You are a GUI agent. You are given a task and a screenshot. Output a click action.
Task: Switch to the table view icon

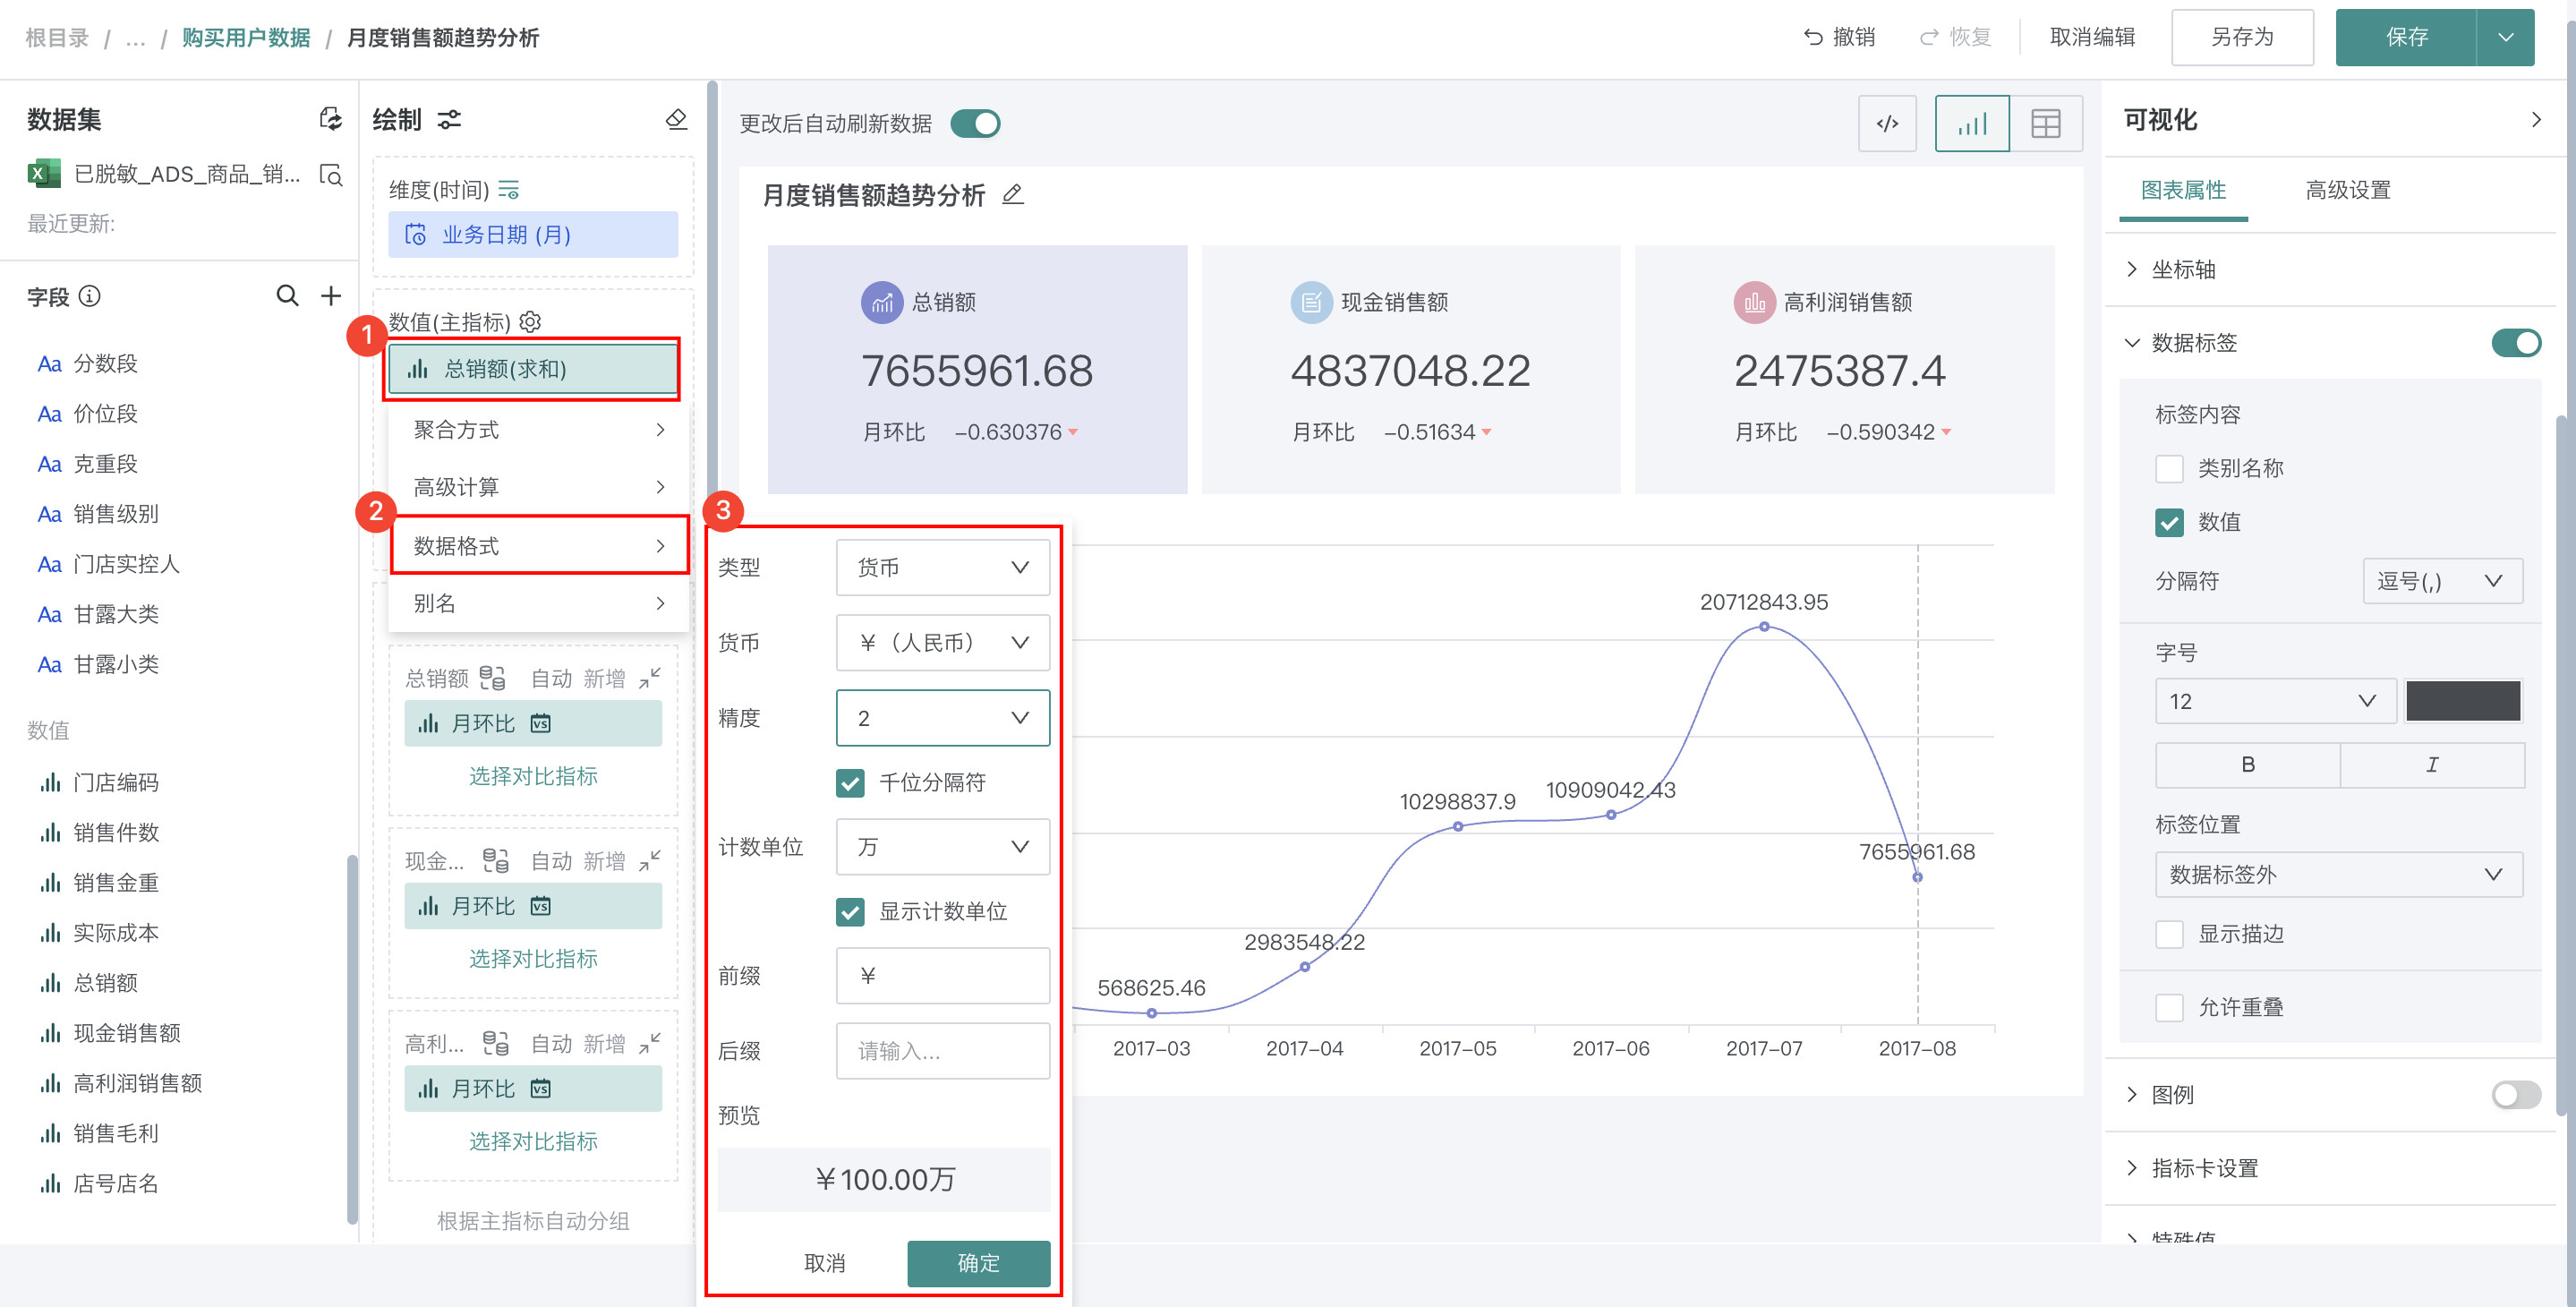click(x=2045, y=123)
